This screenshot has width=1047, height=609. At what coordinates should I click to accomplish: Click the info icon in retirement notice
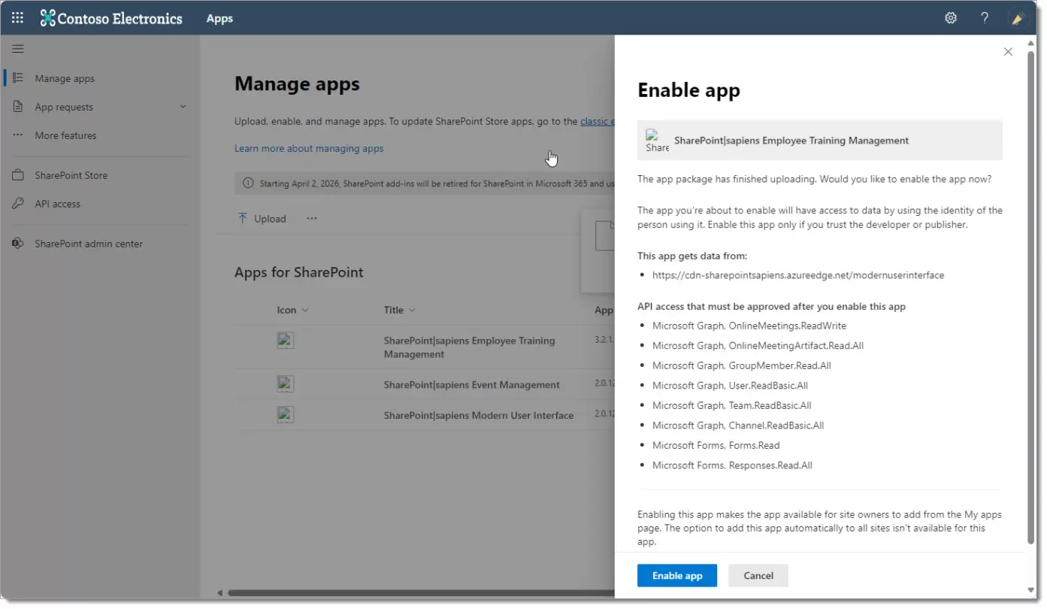pos(248,183)
